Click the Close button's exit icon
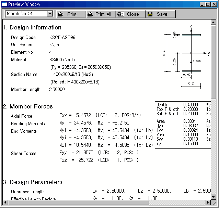 [121, 14]
